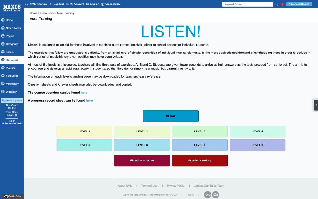This screenshot has width=318, height=199.
Task: Open the INITIAL level button
Action: pos(171,116)
